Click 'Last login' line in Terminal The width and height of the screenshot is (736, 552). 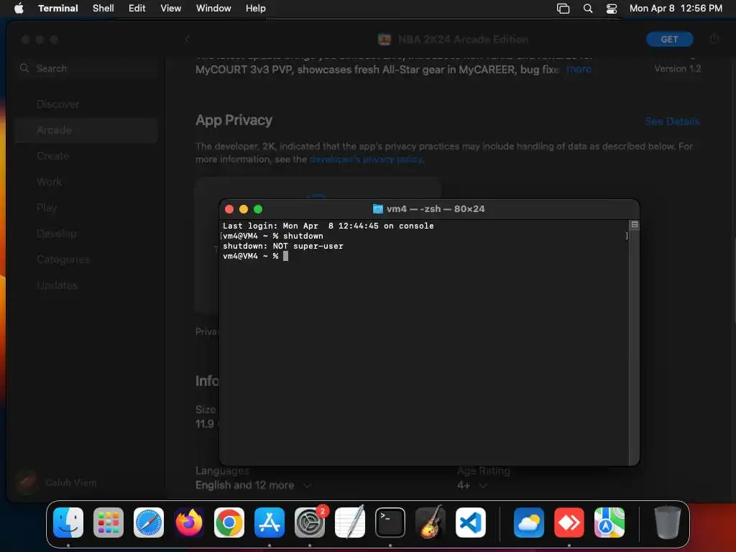click(x=328, y=226)
